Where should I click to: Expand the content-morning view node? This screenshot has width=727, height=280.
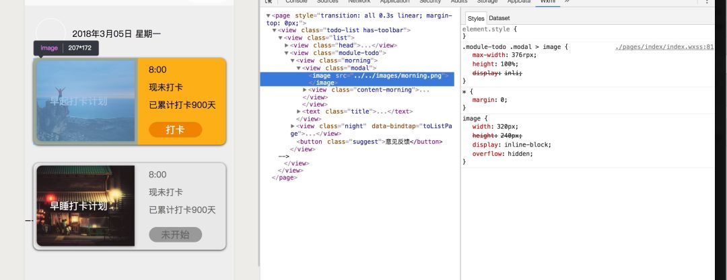pyautogui.click(x=305, y=90)
